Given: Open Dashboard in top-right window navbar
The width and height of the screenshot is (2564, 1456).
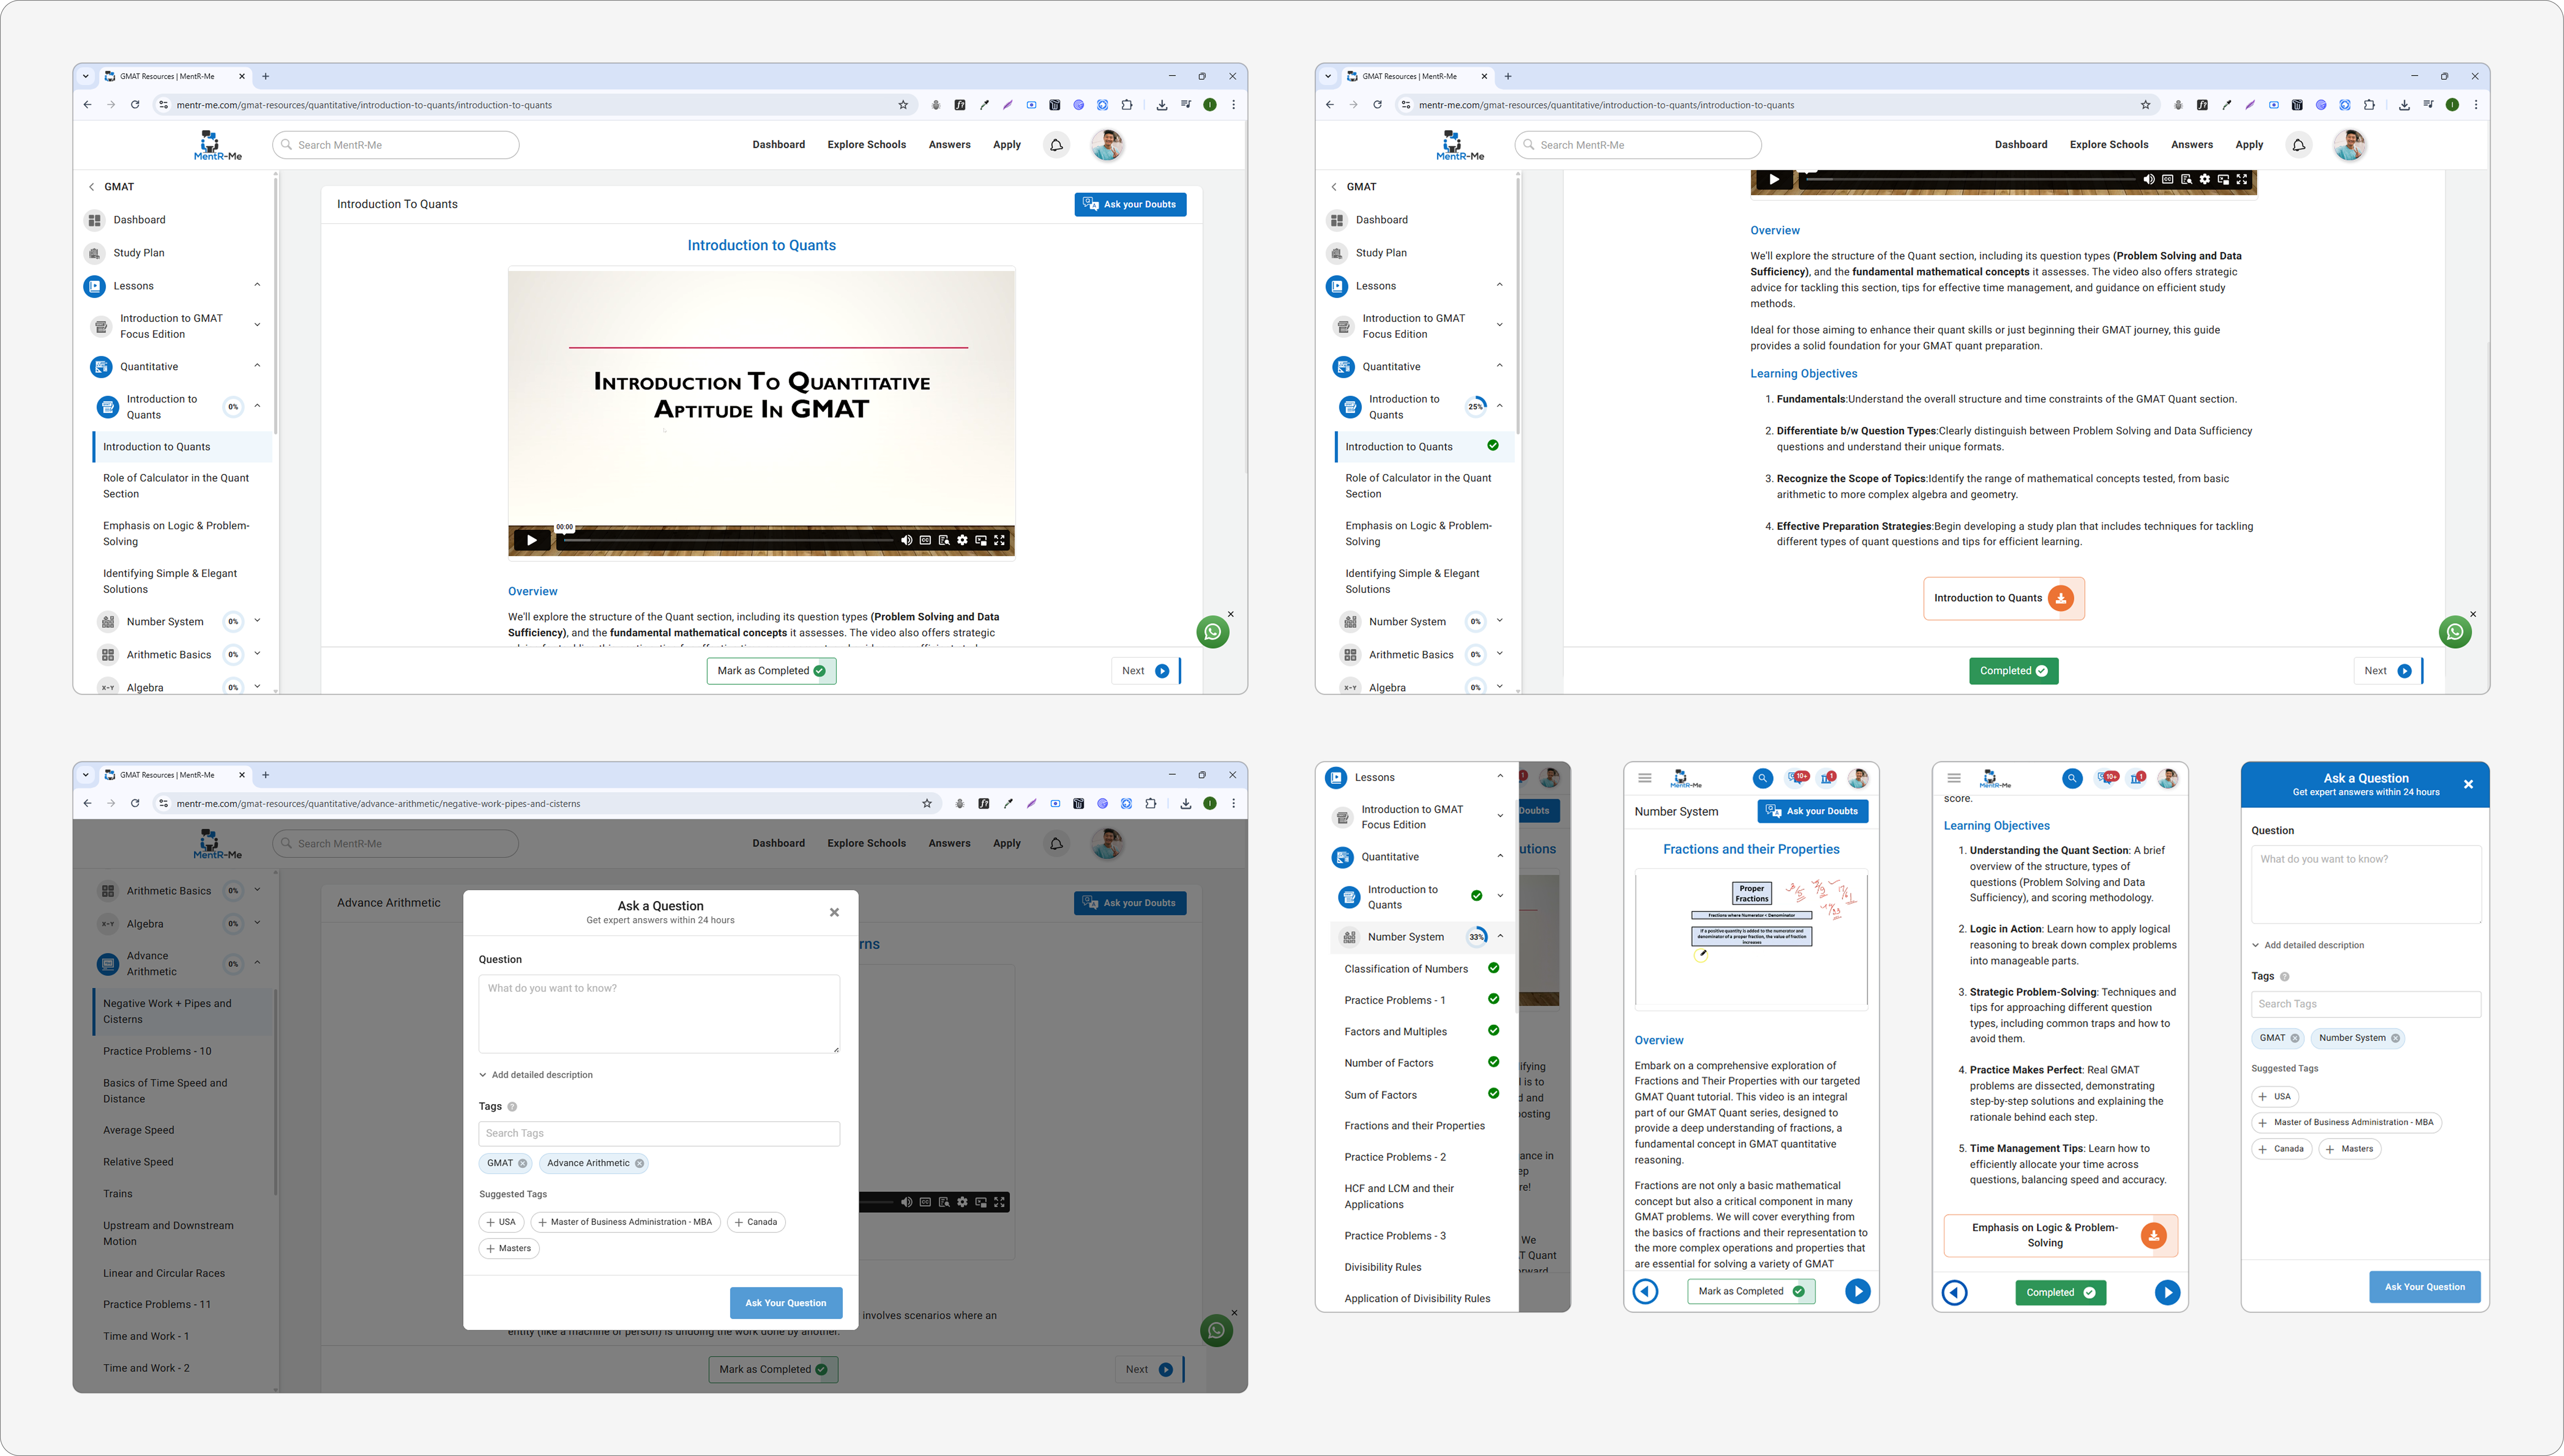Looking at the screenshot, I should point(2021,145).
